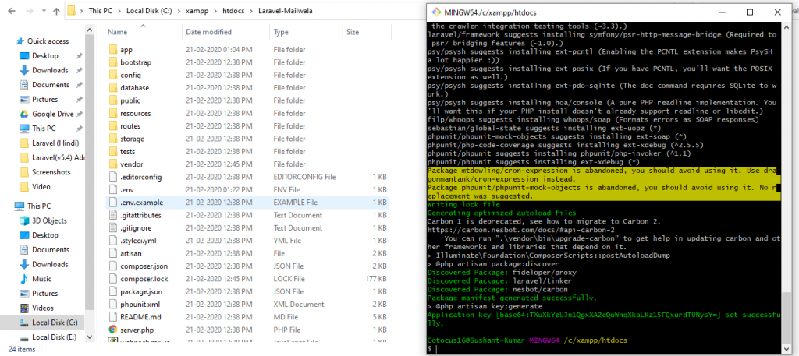The height and width of the screenshot is (356, 799).
Task: Sort files by the Name column header
Action: pyautogui.click(x=118, y=32)
